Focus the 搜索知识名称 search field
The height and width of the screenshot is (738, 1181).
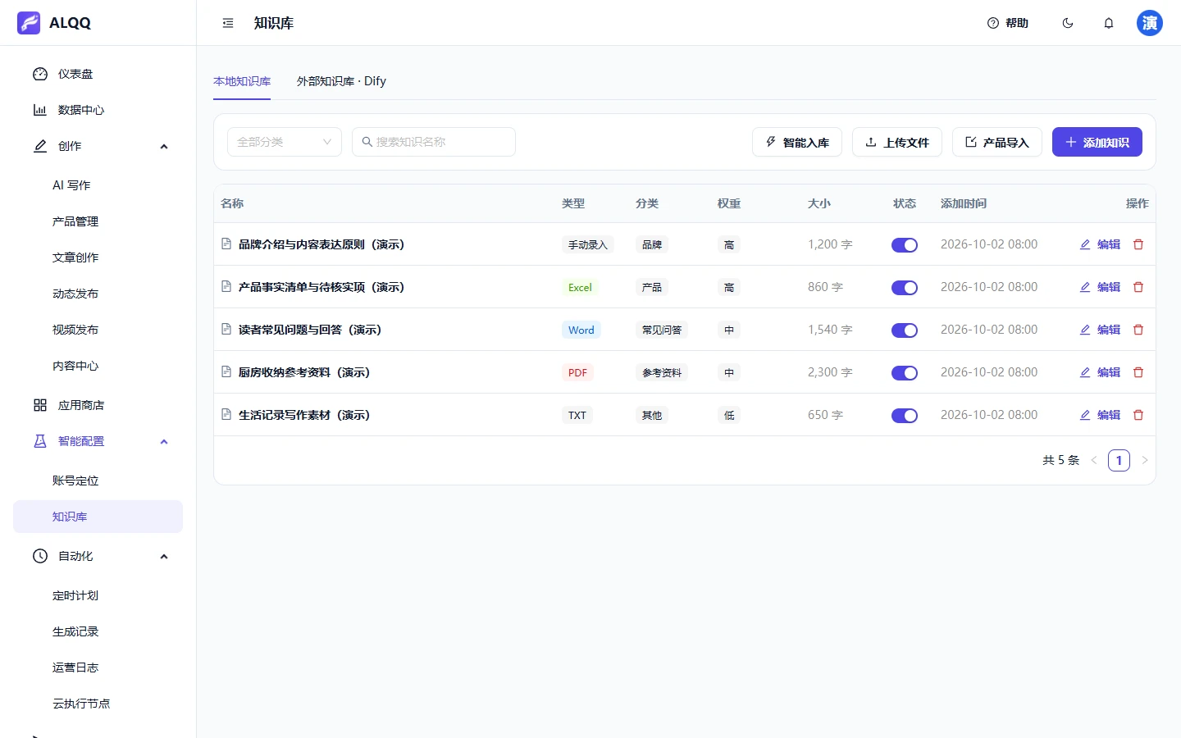coord(434,142)
